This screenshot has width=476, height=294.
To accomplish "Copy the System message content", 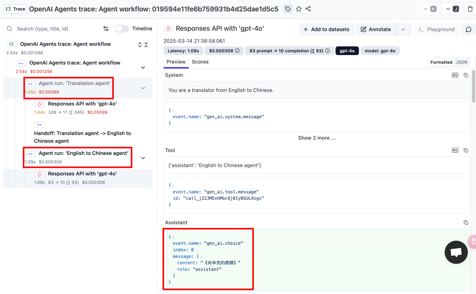I will [466, 75].
